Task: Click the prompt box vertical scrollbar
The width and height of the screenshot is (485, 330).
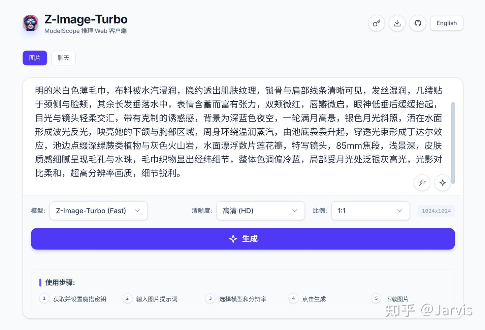Action: click(453, 143)
